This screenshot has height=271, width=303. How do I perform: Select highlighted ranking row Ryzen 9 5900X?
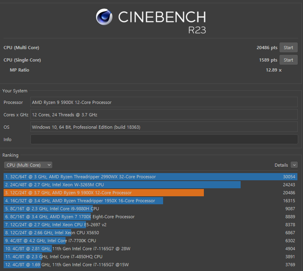(x=150, y=193)
